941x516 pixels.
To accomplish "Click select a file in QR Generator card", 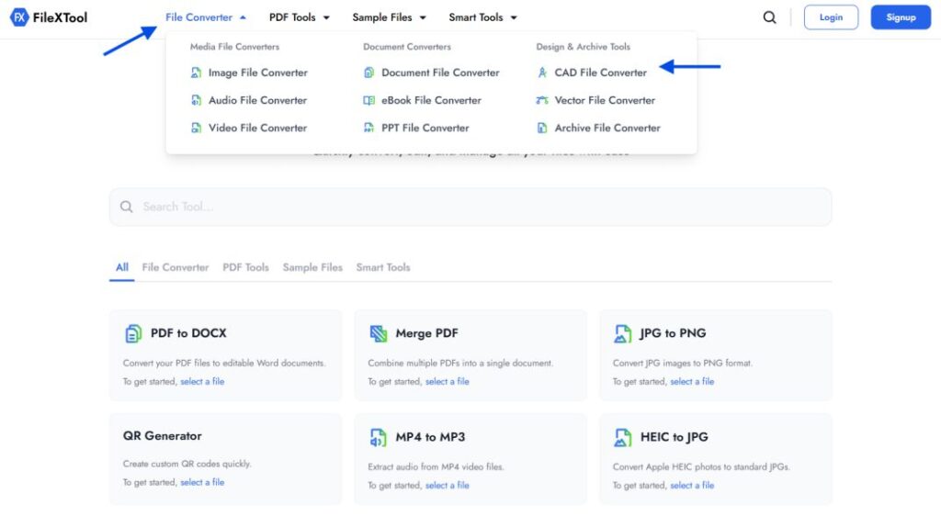I will (202, 482).
